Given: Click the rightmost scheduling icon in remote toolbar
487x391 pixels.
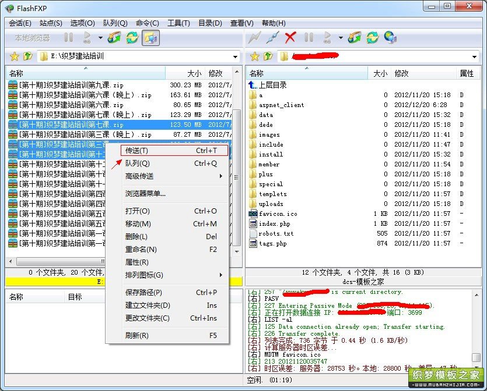Looking at the screenshot, I should 390,39.
